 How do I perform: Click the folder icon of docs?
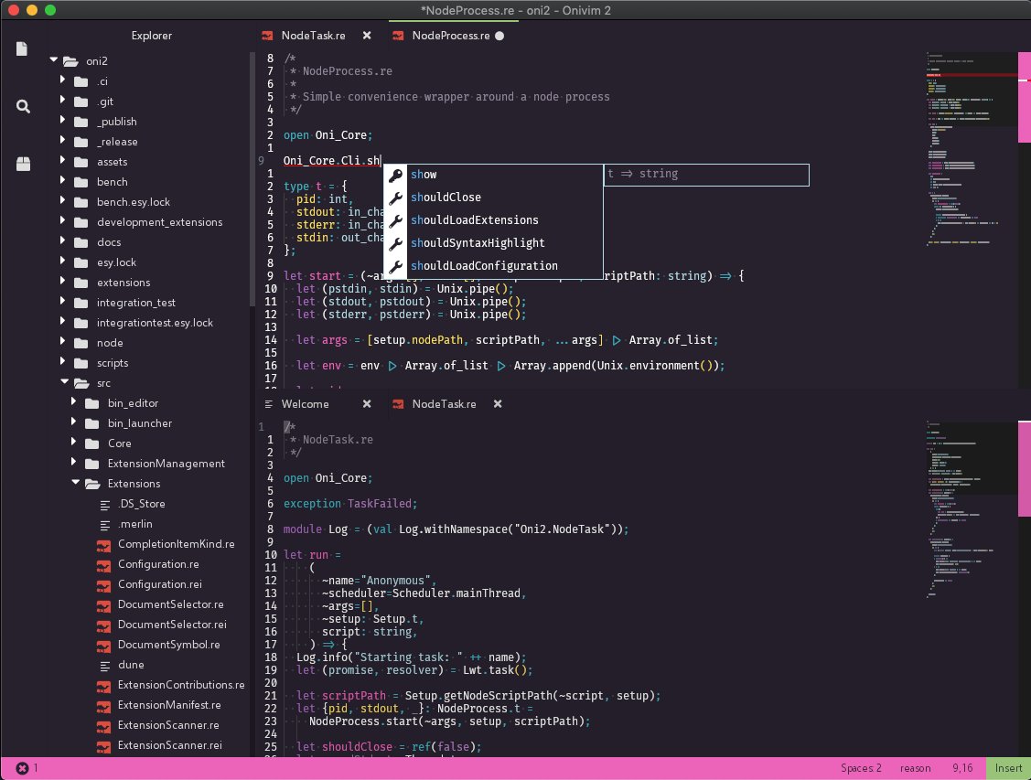point(81,242)
